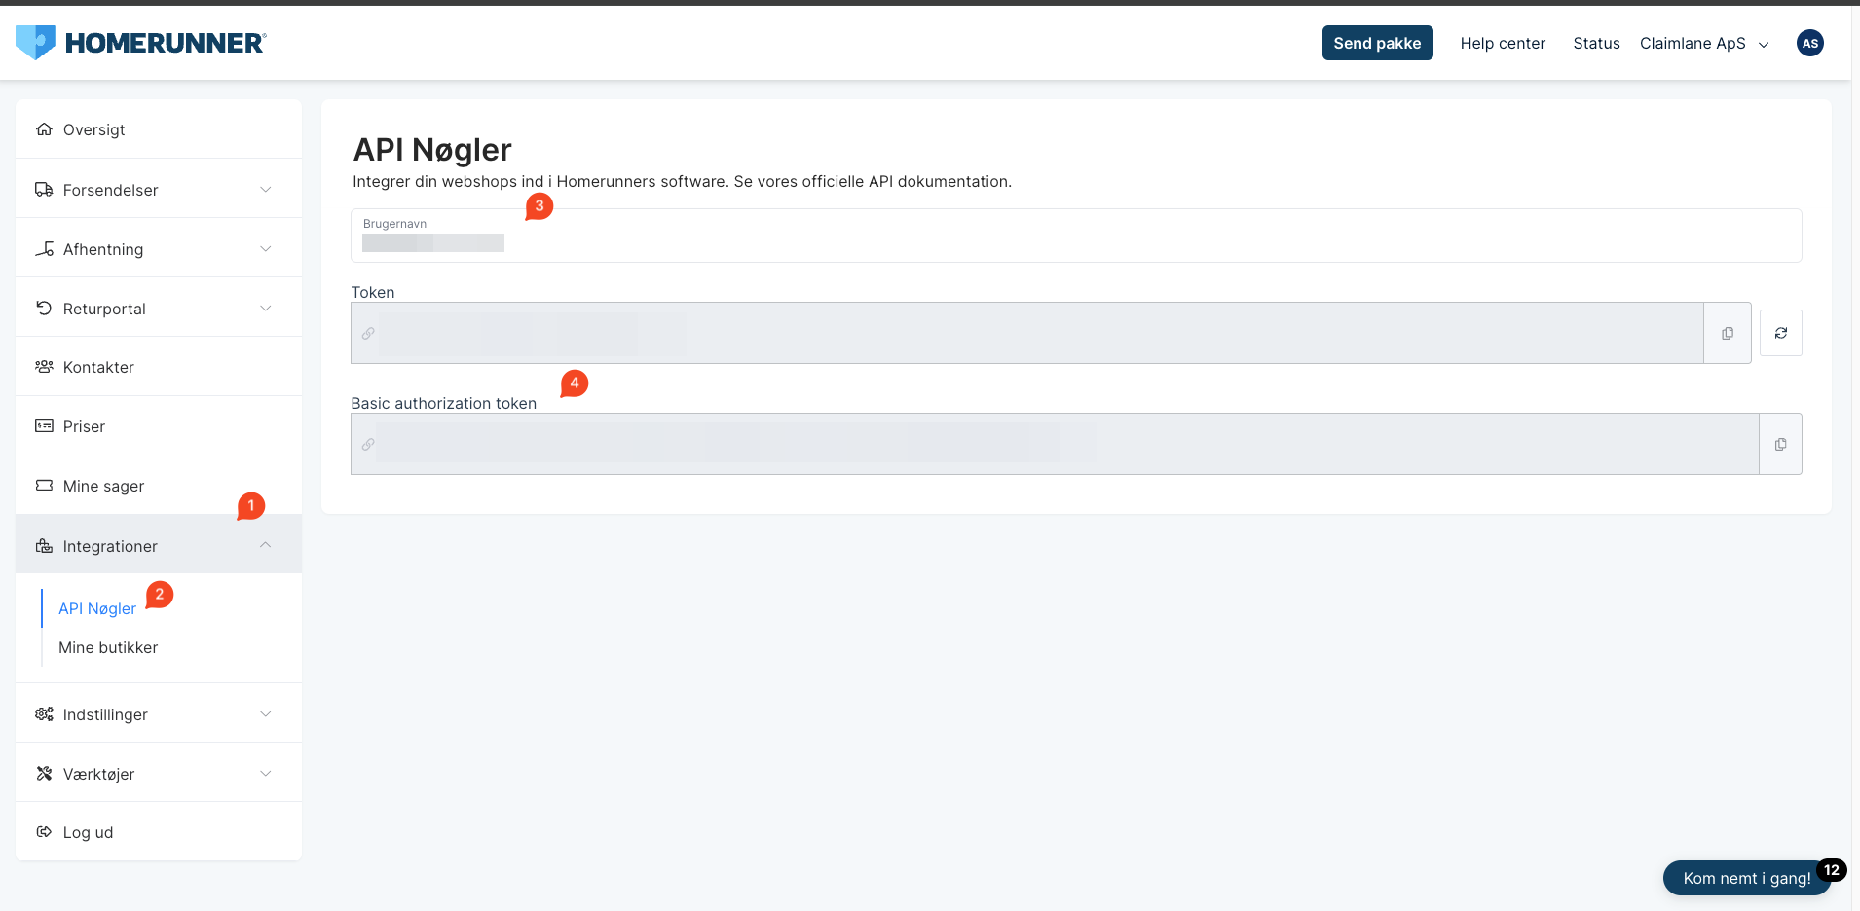
Task: Open Kontakter in the sidebar
Action: click(x=159, y=367)
